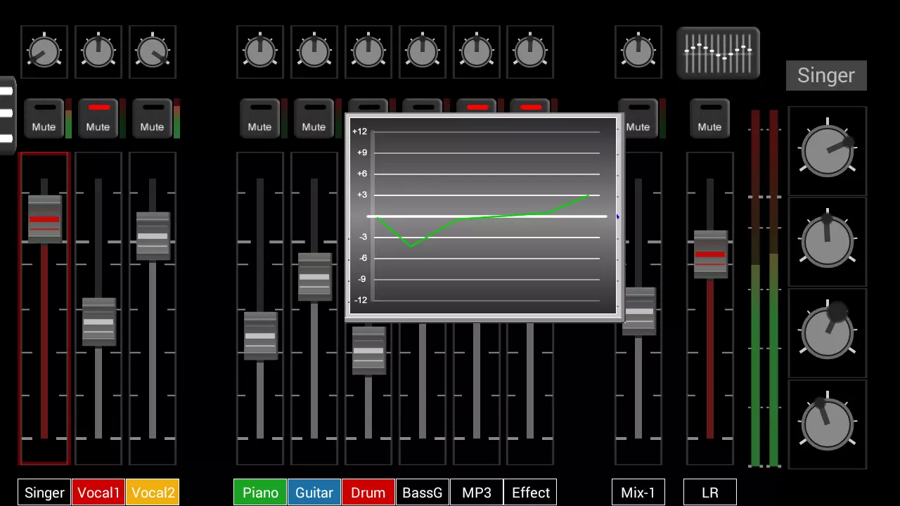The height and width of the screenshot is (506, 900).
Task: Adjust the pan knob above MP3 channel
Action: pos(477,52)
